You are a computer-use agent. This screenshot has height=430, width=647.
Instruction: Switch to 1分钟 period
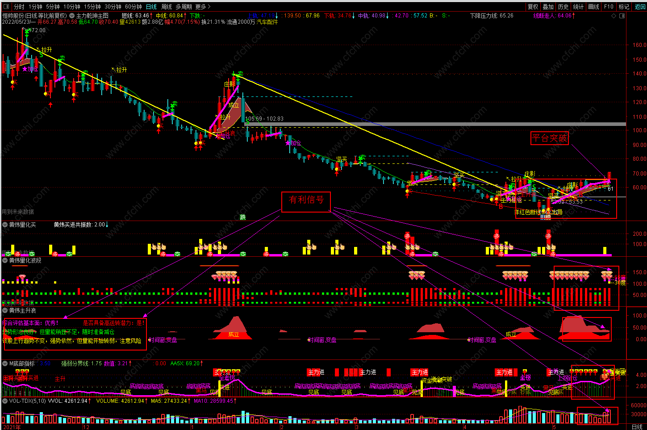click(35, 7)
